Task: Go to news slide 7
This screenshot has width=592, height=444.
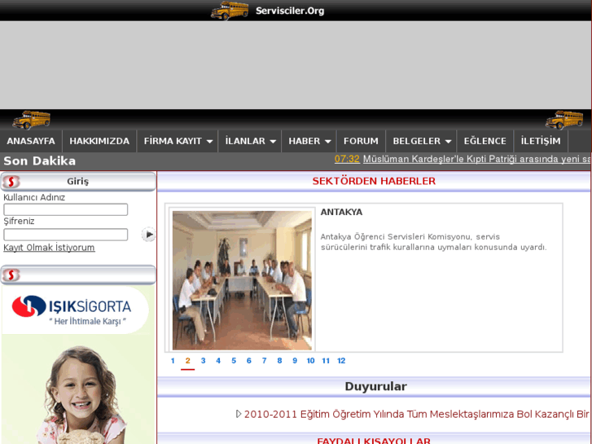Action: (265, 360)
